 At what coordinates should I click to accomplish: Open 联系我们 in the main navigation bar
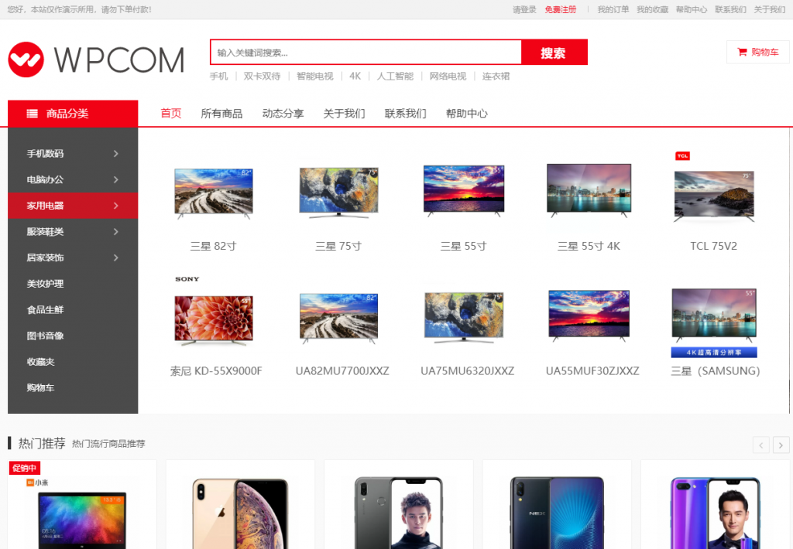[405, 114]
